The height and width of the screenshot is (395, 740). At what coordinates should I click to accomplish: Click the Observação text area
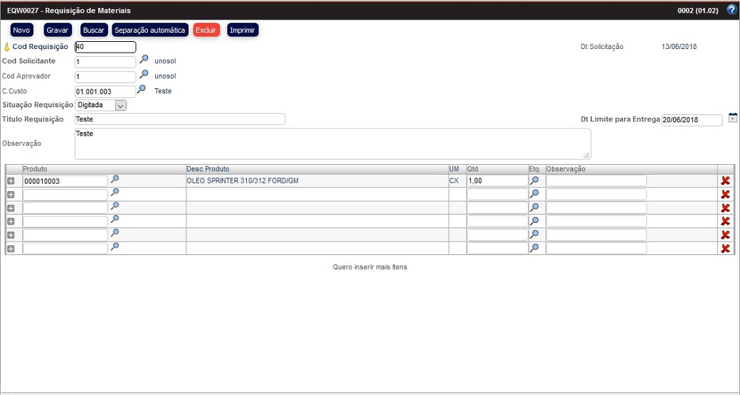(333, 144)
